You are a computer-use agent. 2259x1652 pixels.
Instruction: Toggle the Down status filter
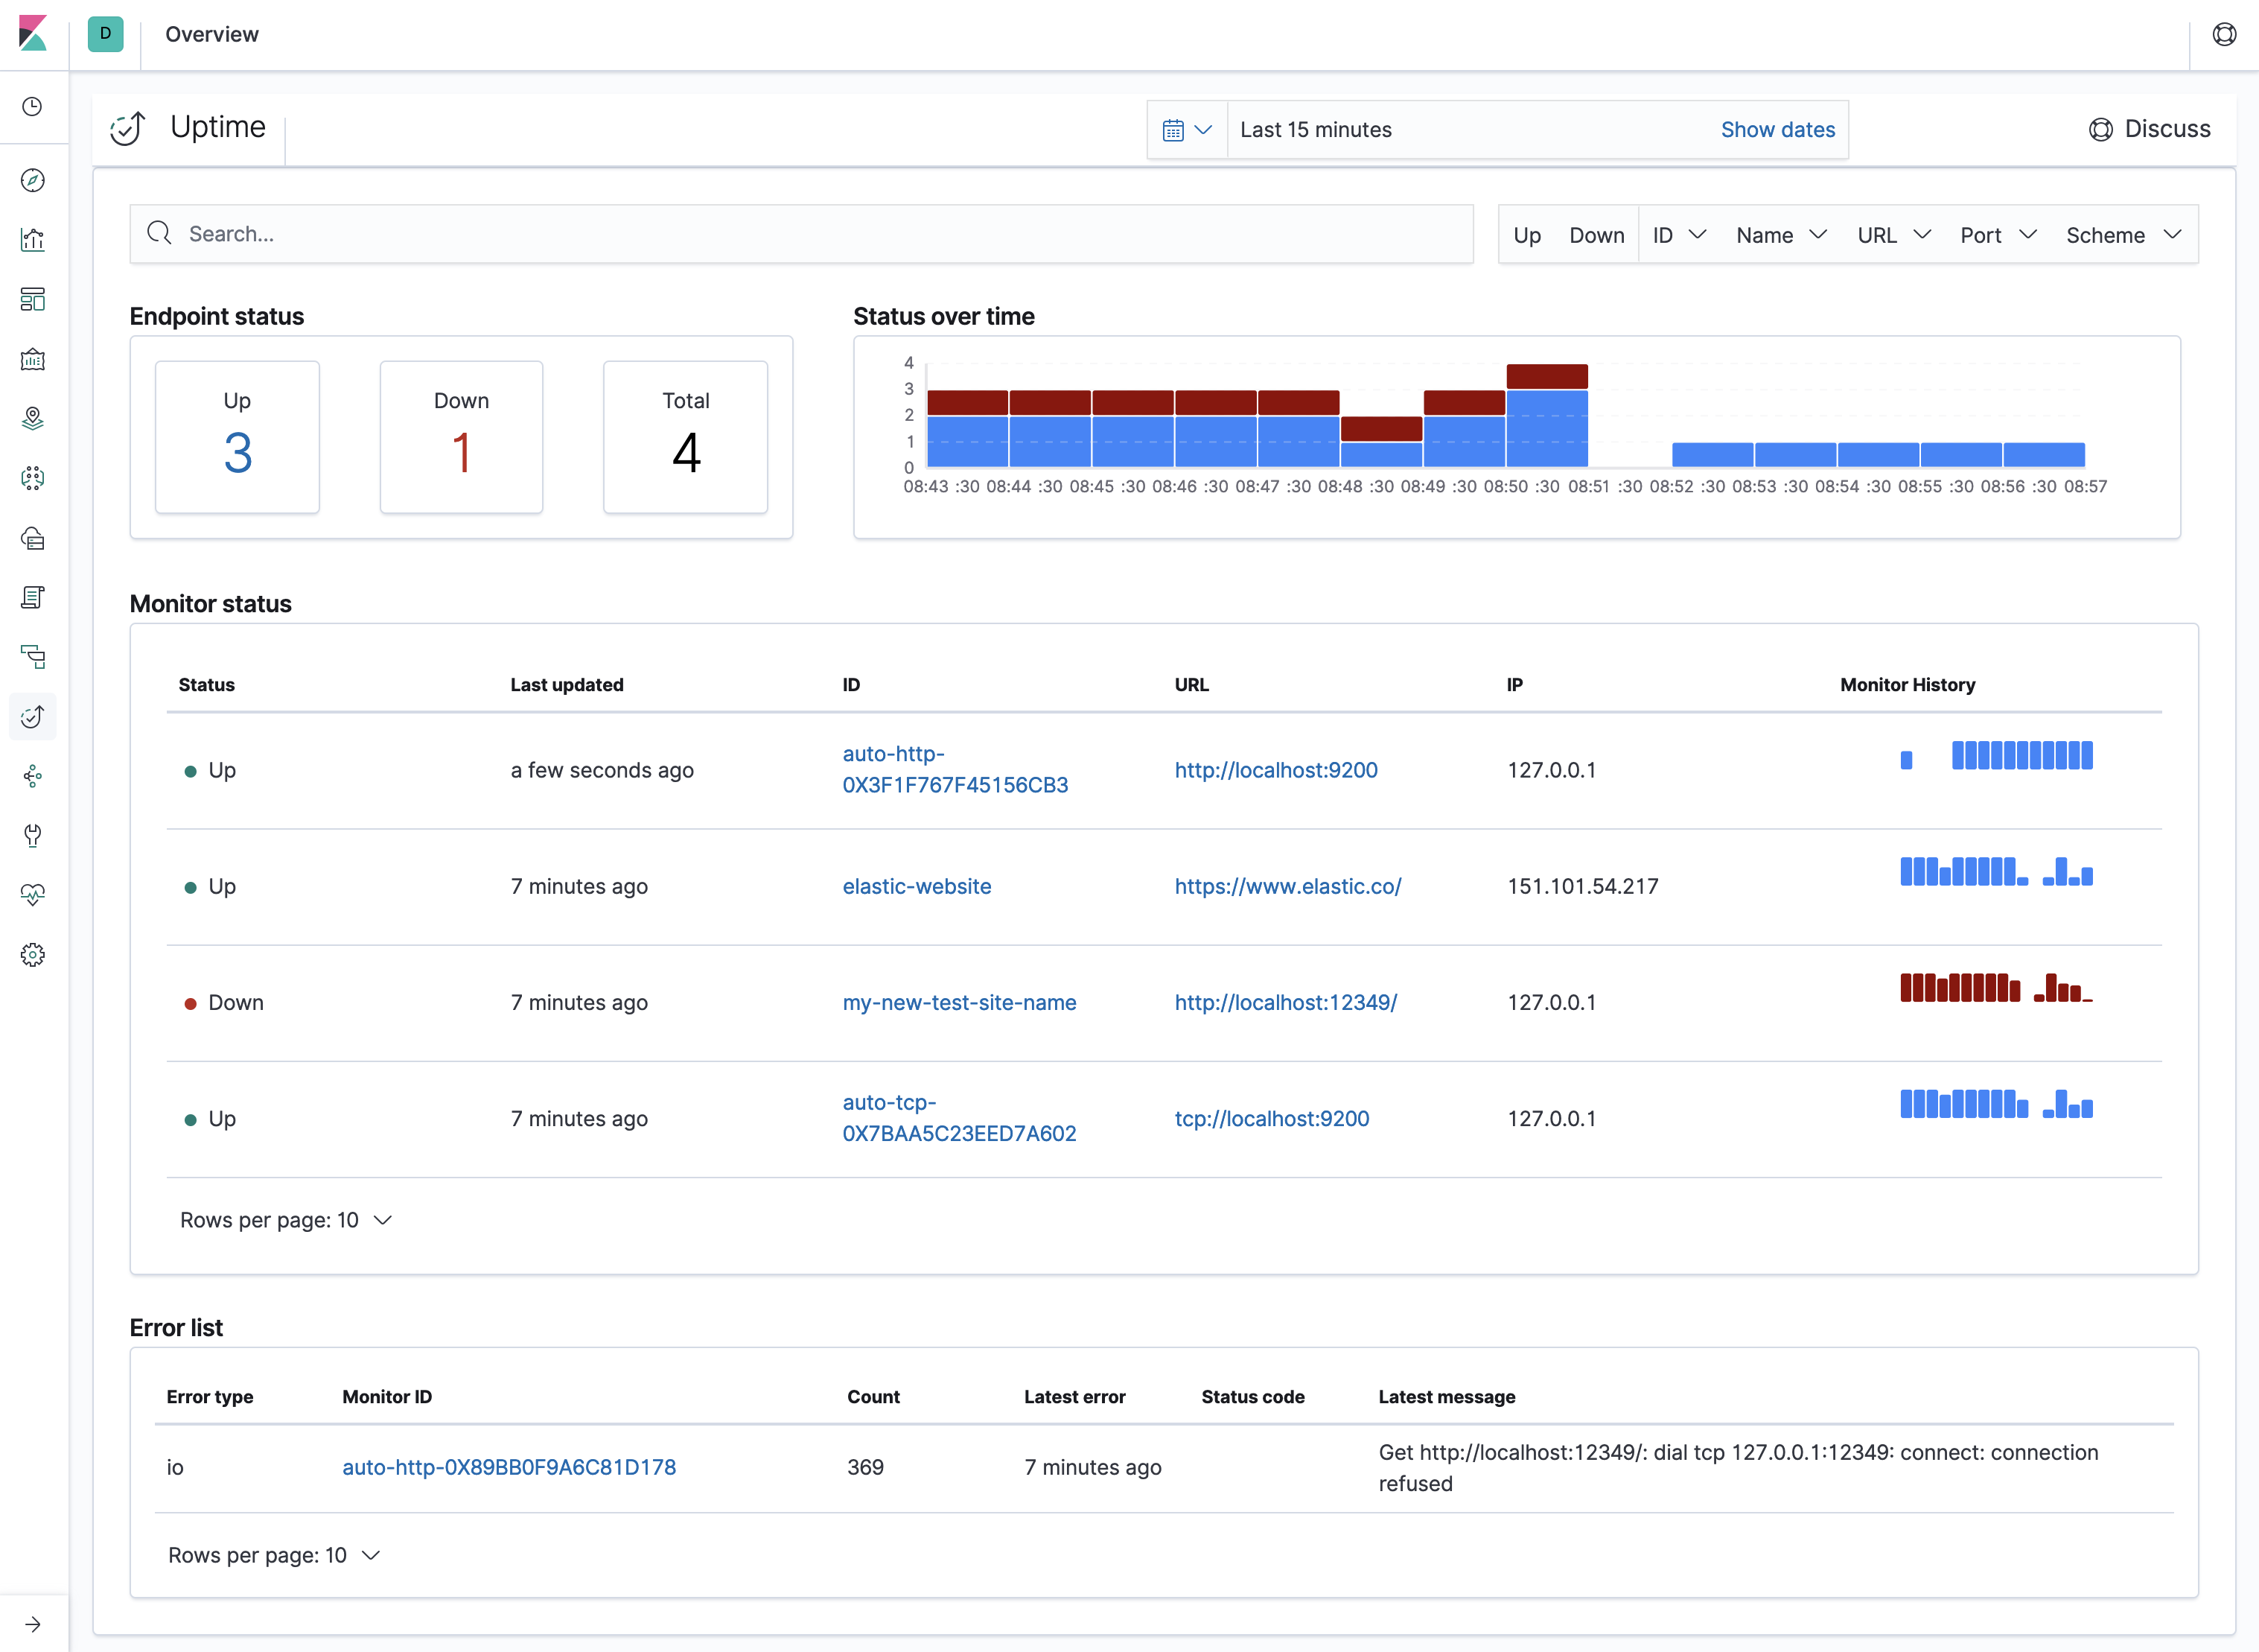[x=1596, y=235]
